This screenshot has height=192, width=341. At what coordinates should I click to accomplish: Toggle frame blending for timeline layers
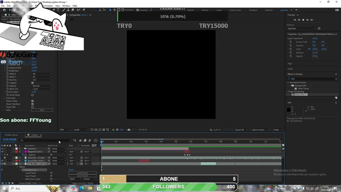click(85, 141)
